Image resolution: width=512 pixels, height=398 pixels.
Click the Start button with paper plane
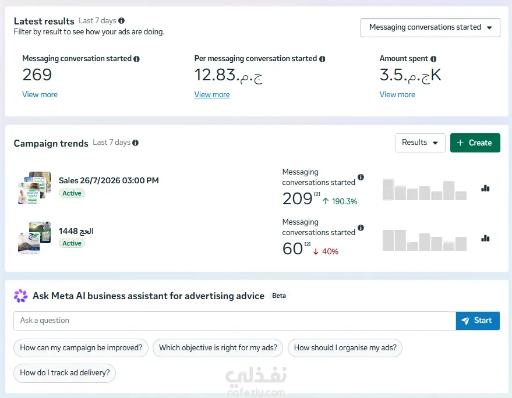point(478,321)
